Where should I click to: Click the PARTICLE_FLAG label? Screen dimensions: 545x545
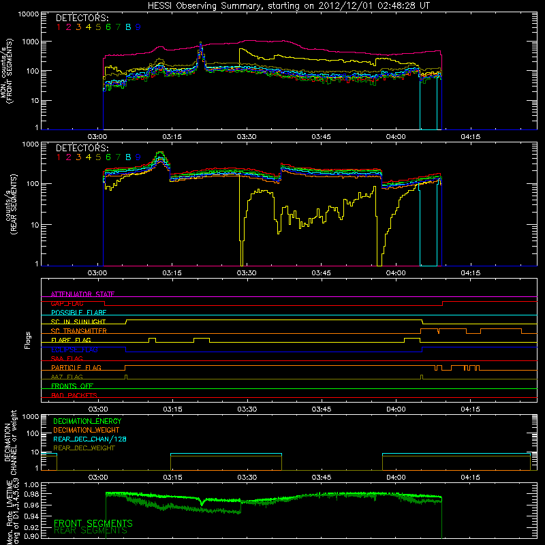76,367
